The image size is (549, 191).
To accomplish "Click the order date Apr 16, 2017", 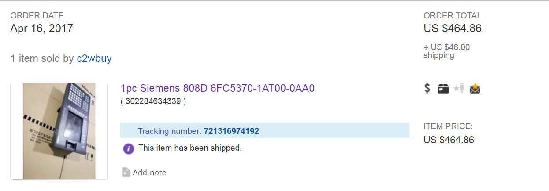I will 42,29.
